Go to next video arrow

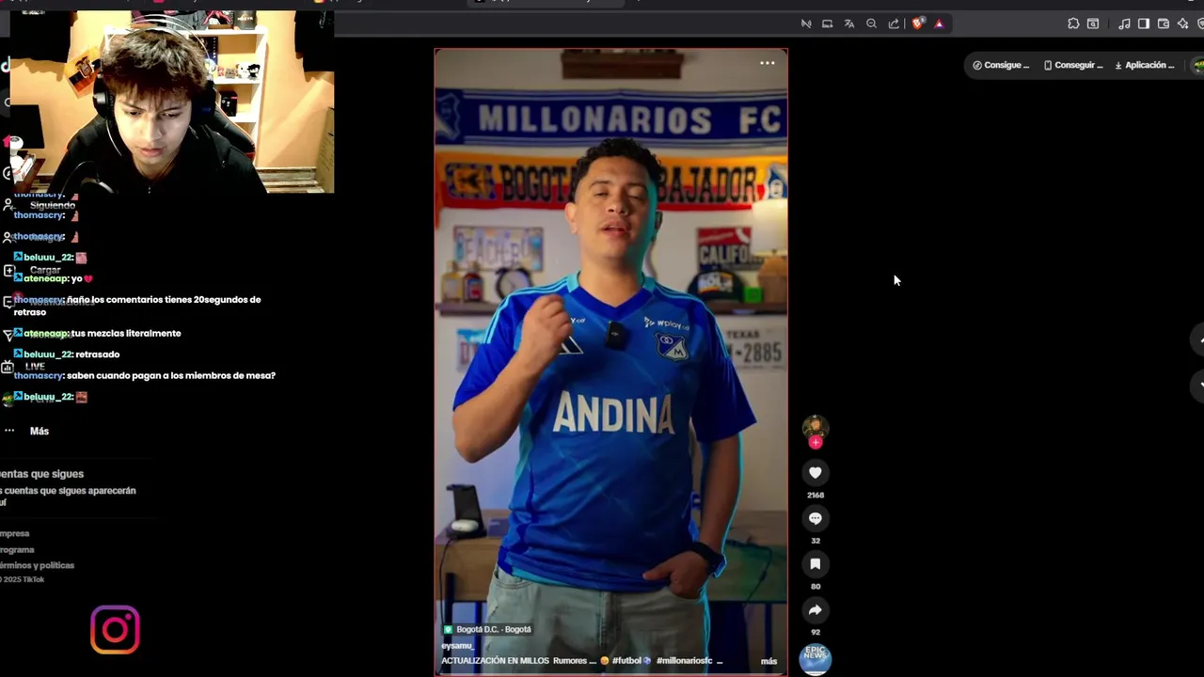point(1198,385)
